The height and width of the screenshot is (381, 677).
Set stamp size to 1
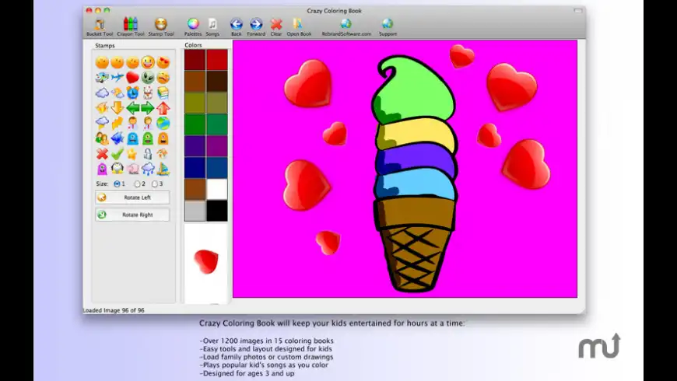click(118, 184)
